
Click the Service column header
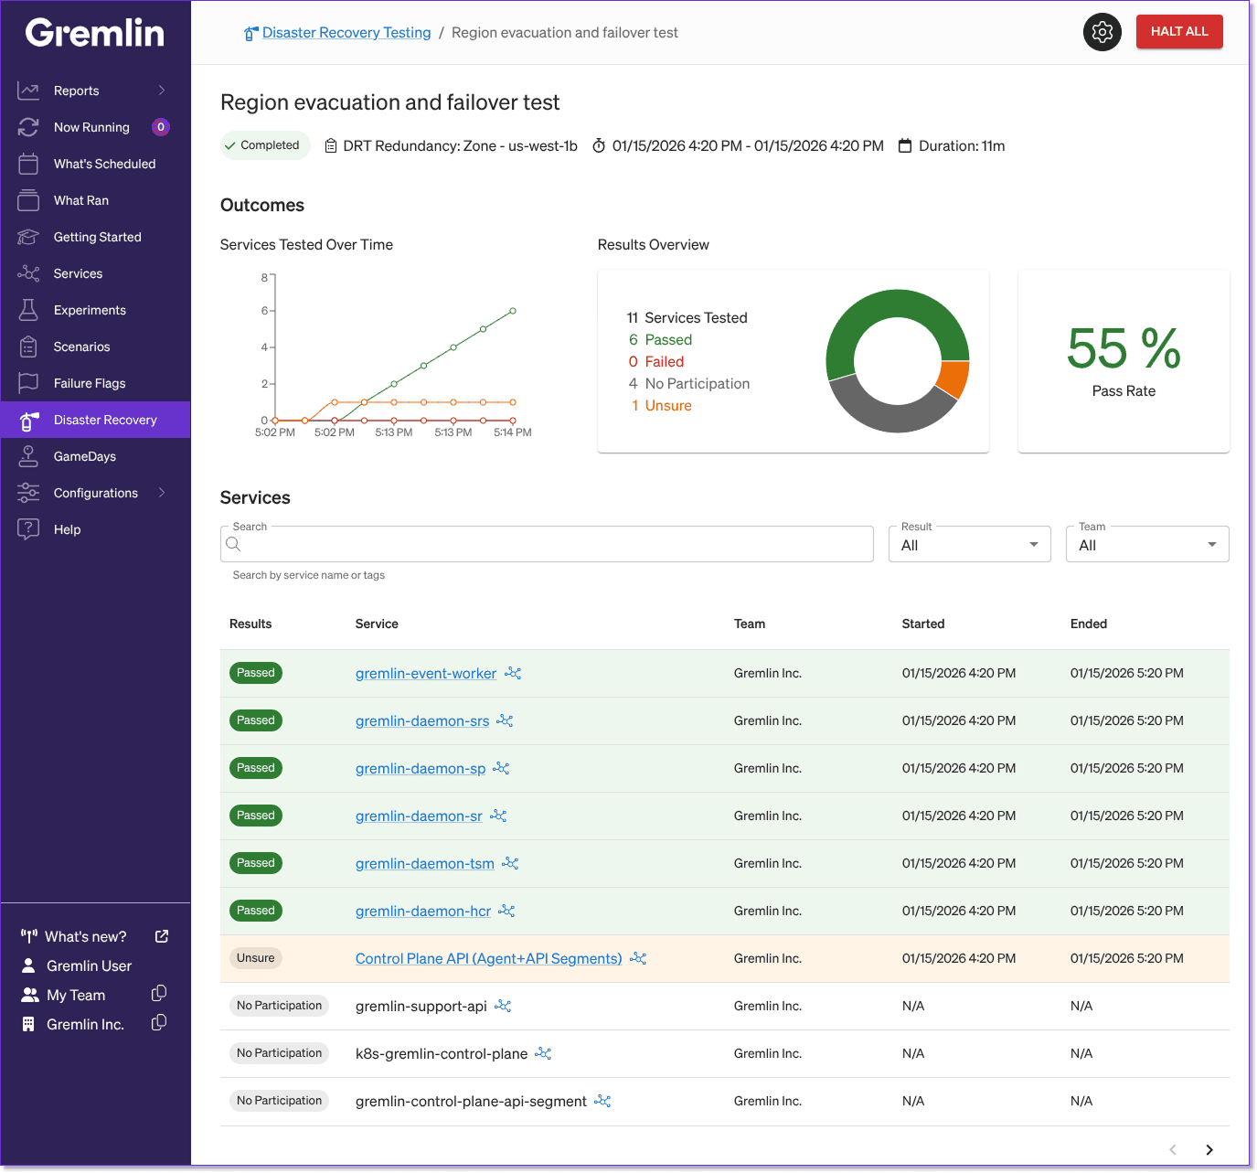pos(377,624)
